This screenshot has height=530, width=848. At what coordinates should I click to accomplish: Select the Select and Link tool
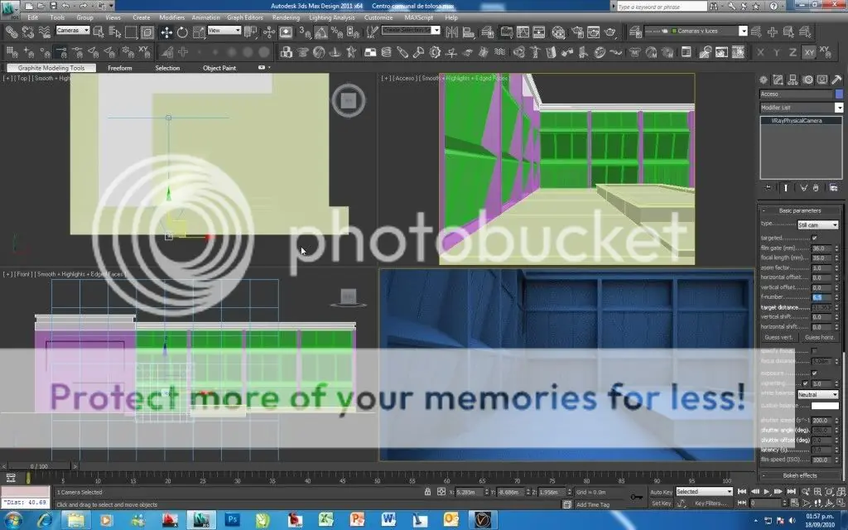pyautogui.click(x=12, y=32)
